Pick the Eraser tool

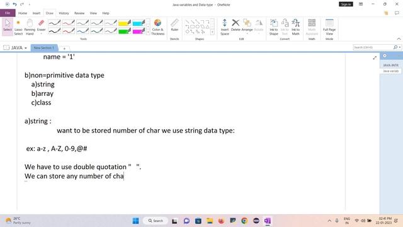point(41,25)
